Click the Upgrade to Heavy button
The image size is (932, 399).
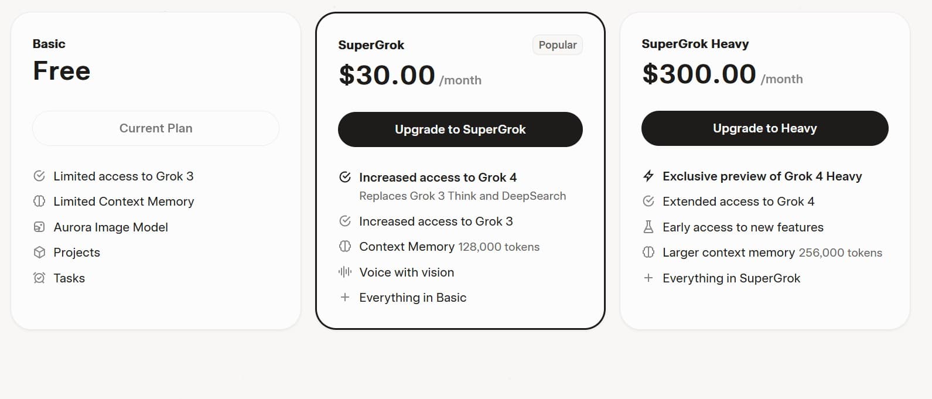[764, 128]
